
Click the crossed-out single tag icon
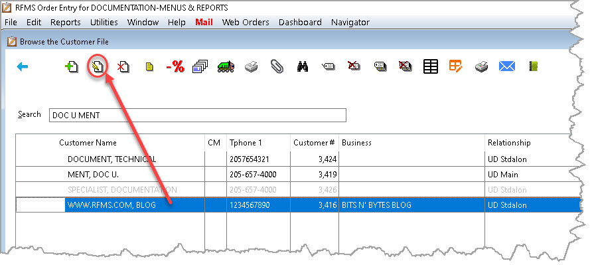(354, 66)
